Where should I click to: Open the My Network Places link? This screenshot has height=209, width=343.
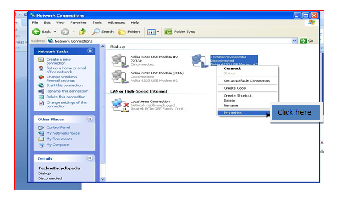click(63, 133)
